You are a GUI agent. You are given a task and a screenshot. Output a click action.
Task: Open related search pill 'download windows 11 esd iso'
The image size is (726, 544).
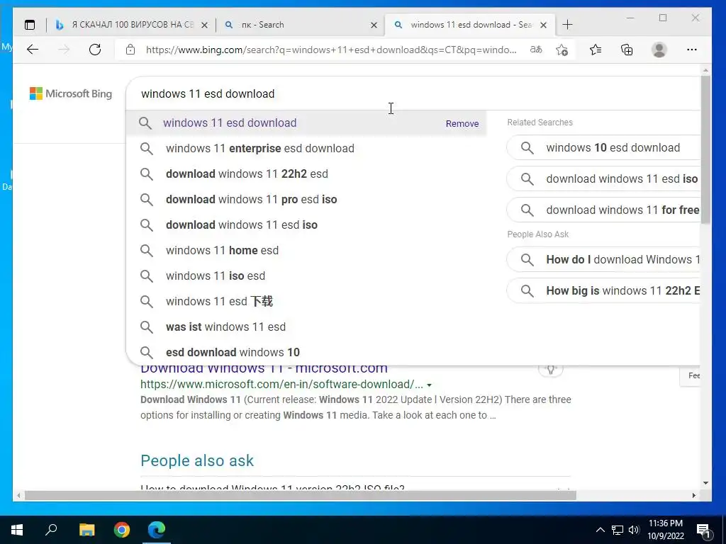tap(603, 179)
